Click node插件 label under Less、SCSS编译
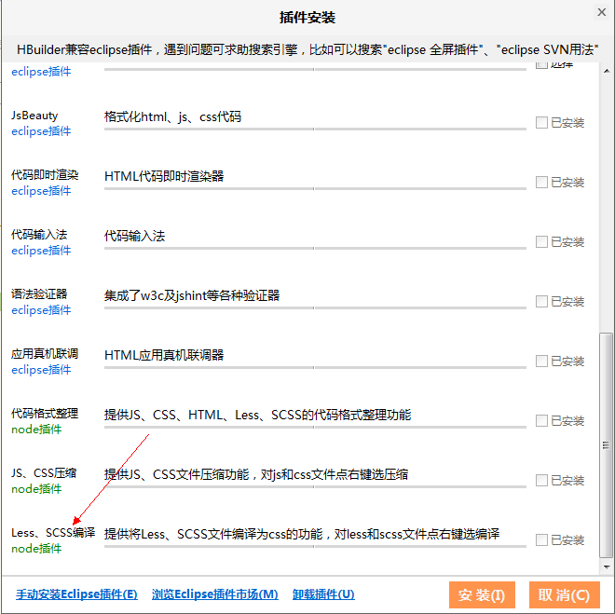This screenshot has height=614, width=615. 36,549
